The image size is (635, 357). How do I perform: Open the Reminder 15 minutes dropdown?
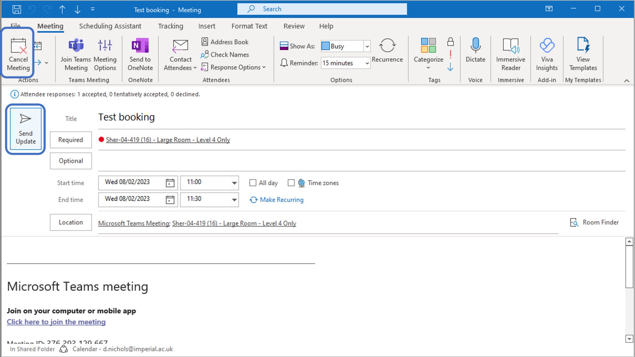pyautogui.click(x=367, y=63)
